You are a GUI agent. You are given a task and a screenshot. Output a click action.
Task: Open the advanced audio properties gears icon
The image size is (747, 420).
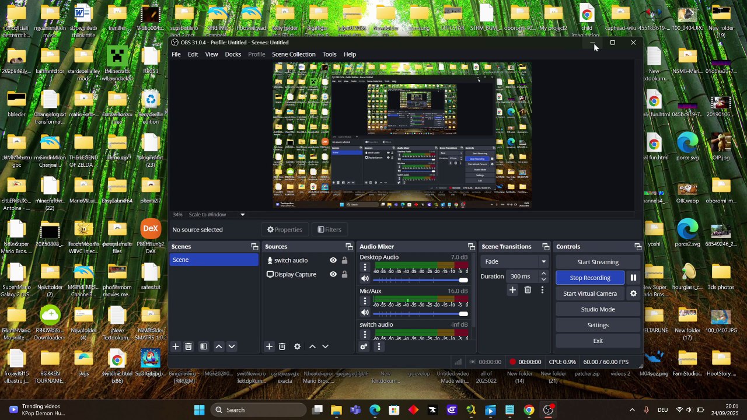point(364,346)
